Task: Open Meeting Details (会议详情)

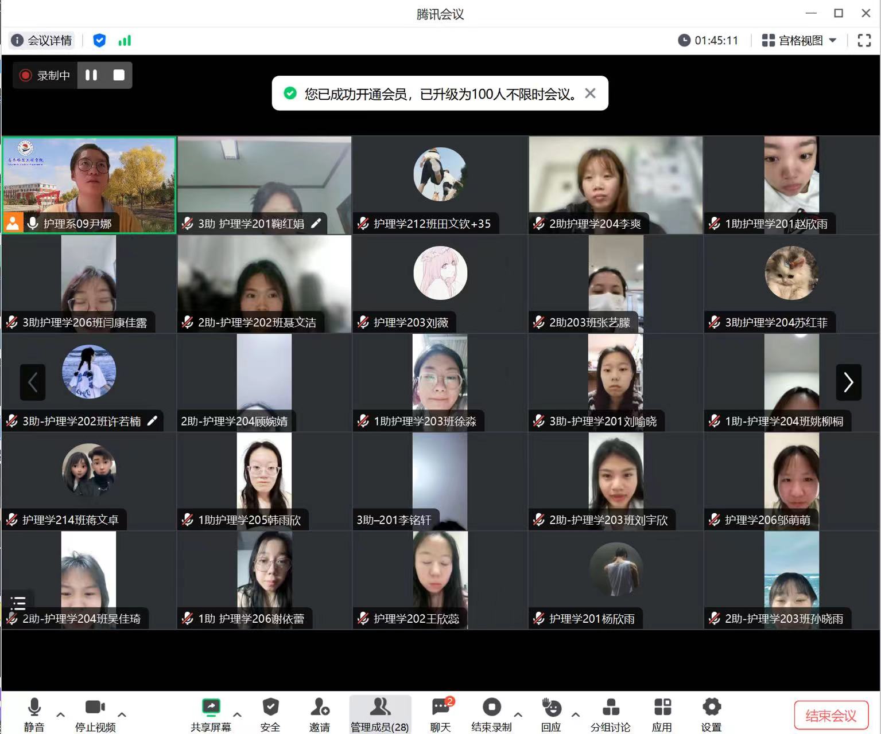Action: [42, 41]
